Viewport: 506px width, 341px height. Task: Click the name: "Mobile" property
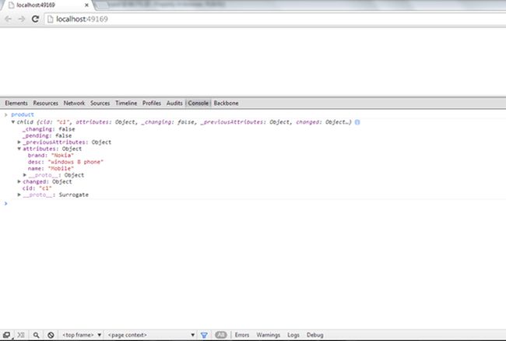click(x=51, y=168)
